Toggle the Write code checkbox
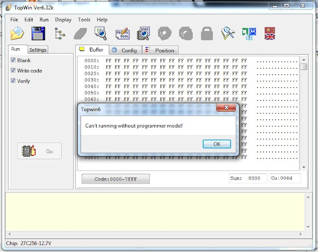 (x=13, y=70)
